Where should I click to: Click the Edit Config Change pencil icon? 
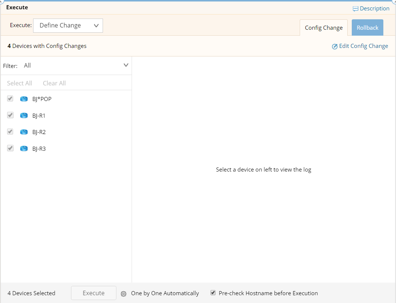coord(335,46)
